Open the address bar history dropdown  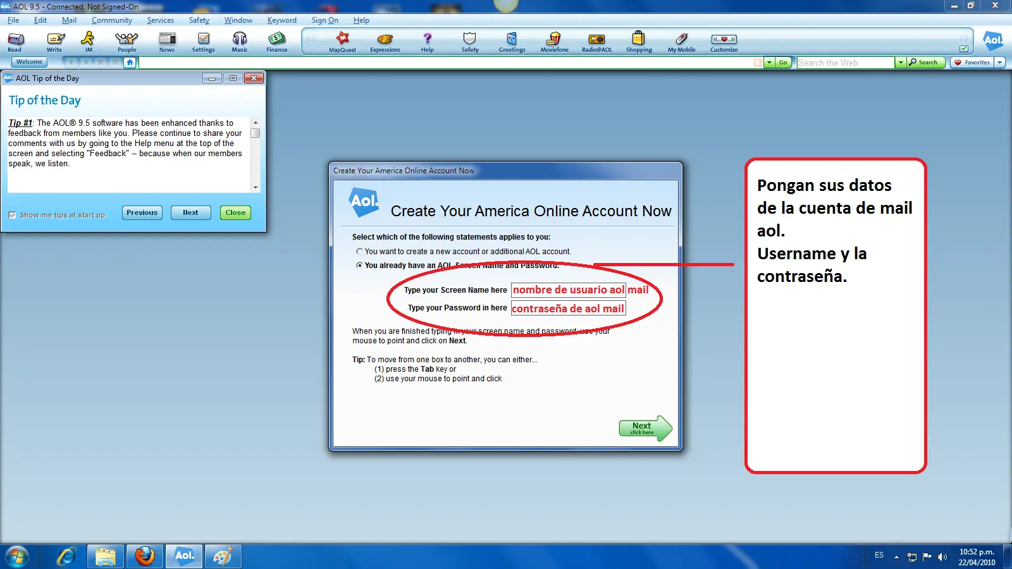point(770,63)
